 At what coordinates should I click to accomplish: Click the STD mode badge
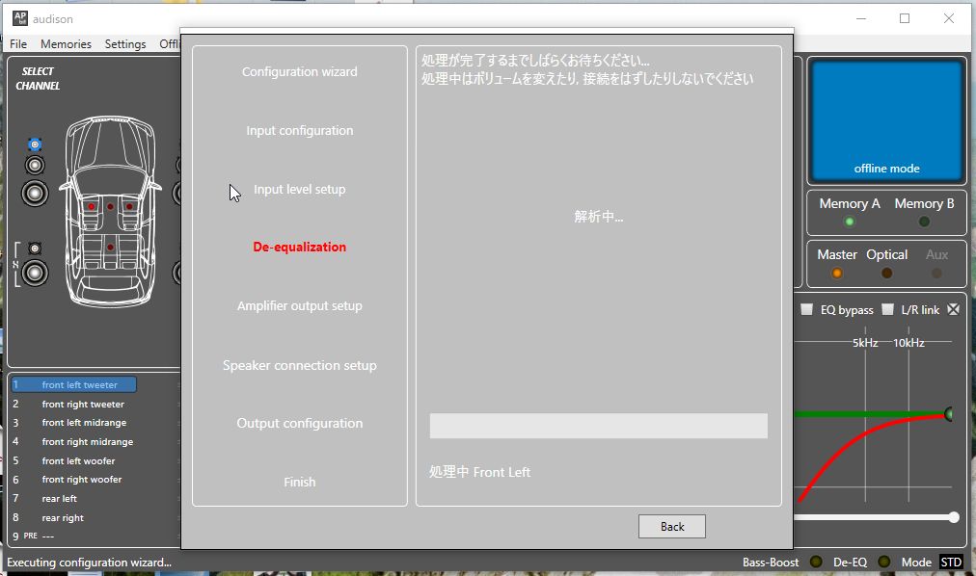(x=951, y=562)
